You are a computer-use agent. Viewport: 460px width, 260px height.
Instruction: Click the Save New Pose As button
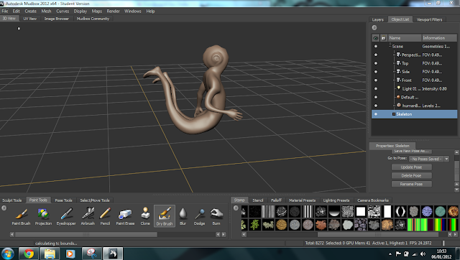pos(412,152)
